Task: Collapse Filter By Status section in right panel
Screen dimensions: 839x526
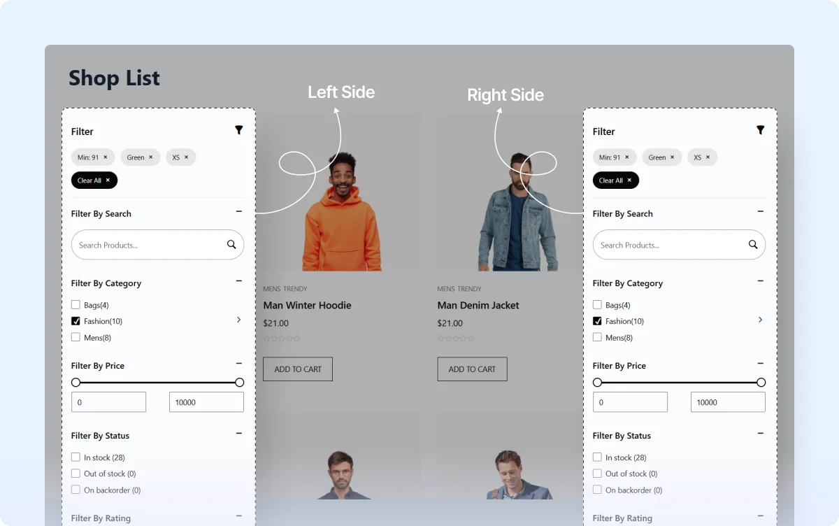Action: click(x=761, y=434)
